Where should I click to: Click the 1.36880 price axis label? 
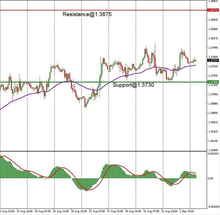pos(213,104)
